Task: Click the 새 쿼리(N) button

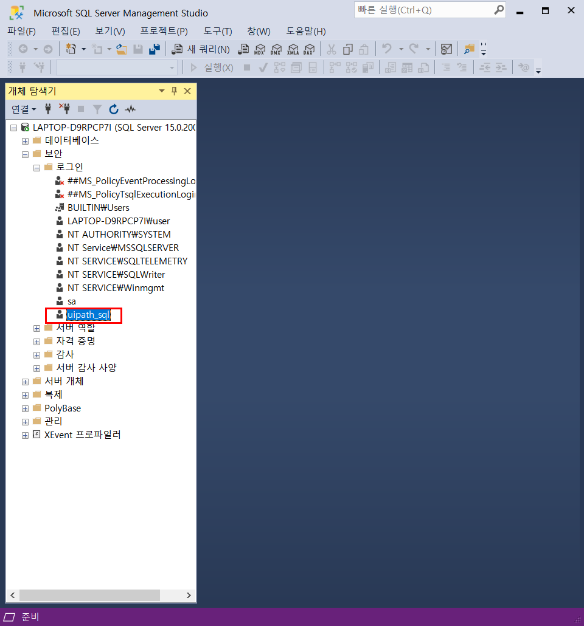Action: tap(201, 49)
